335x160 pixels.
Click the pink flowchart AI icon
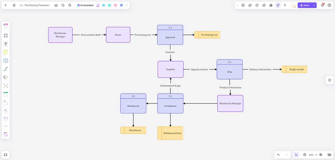(x=115, y=5)
